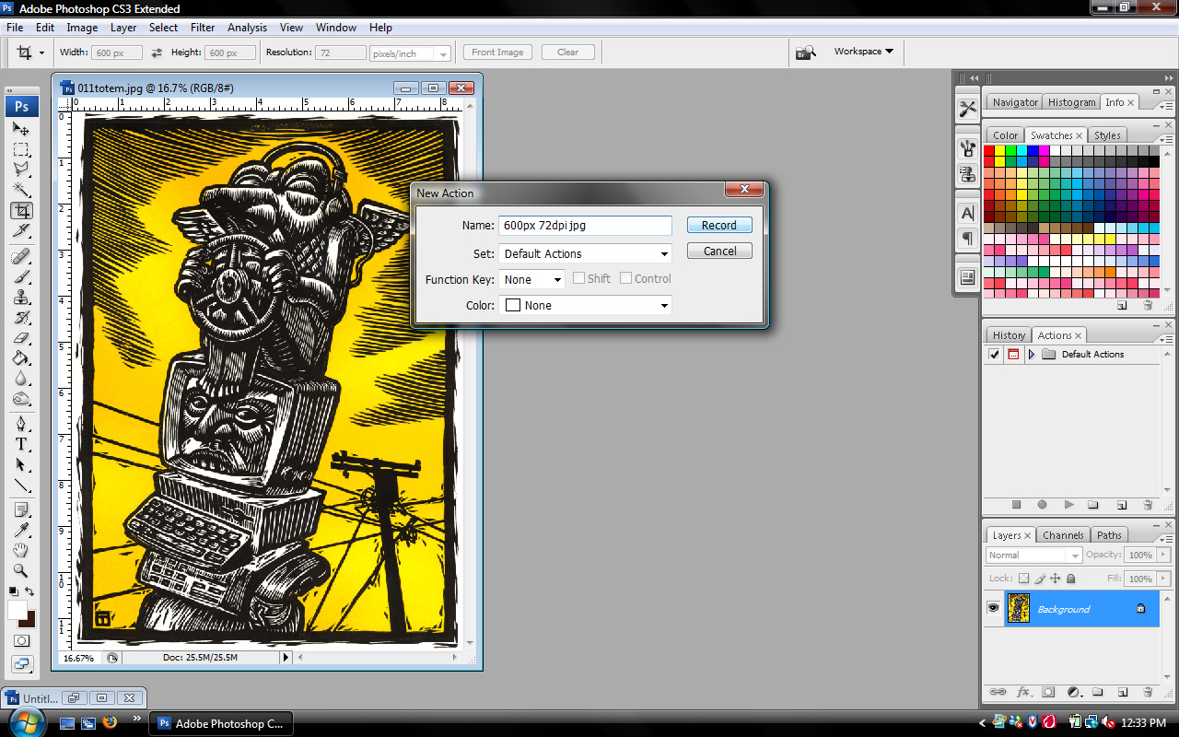Toggle lock all
Viewport: 1179px width, 737px height.
(x=1070, y=579)
